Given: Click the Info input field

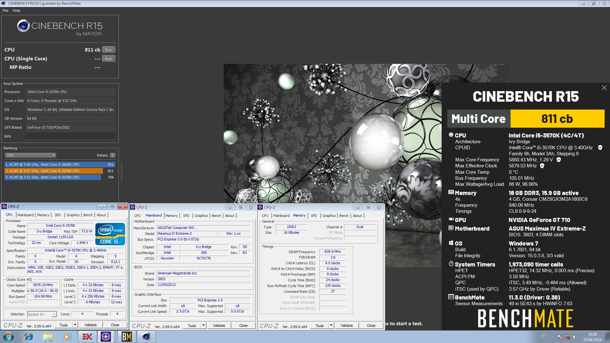Looking at the screenshot, I should [x=71, y=136].
